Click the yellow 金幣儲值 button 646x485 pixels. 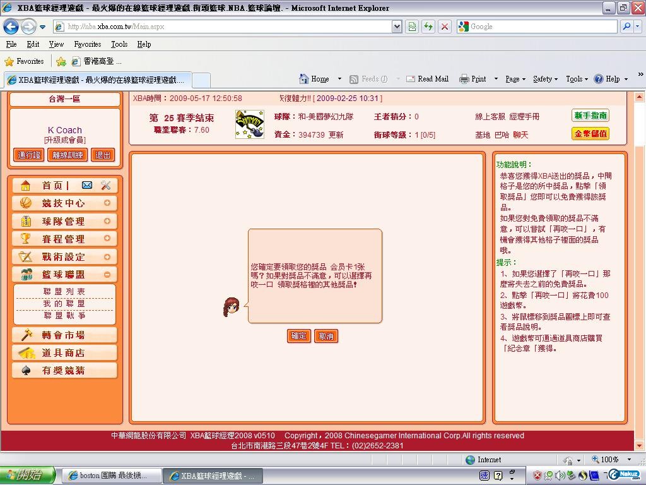tap(590, 134)
